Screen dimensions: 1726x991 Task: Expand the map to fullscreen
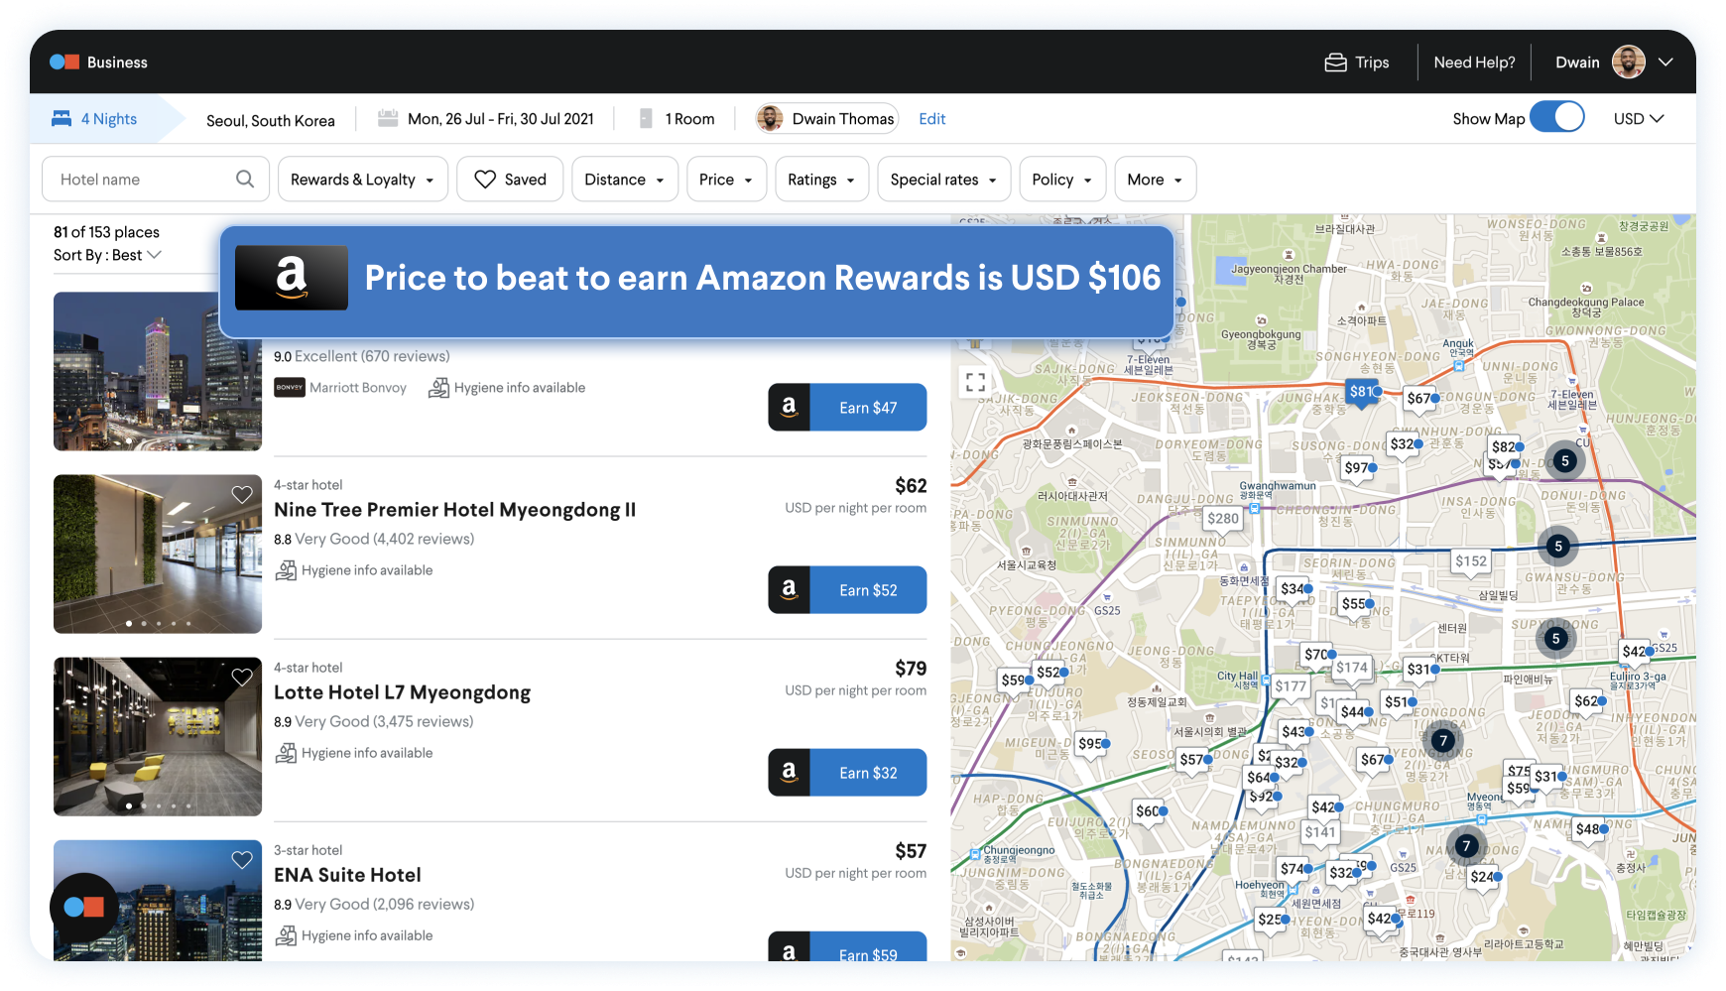975,381
